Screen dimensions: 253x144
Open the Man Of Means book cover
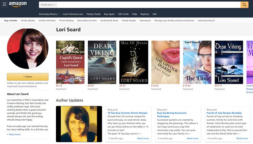(x=134, y=62)
